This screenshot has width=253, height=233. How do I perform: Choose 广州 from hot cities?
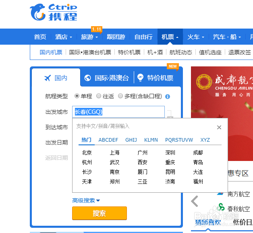142,153
